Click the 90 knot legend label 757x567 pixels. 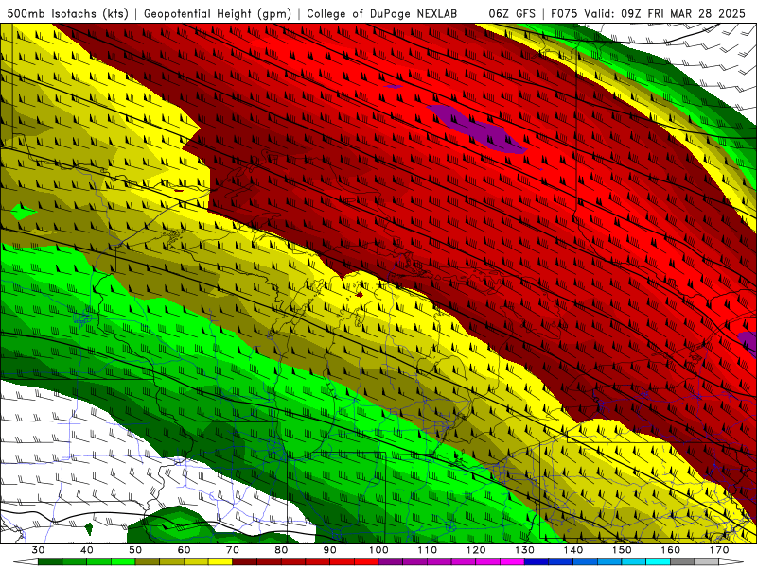[329, 550]
